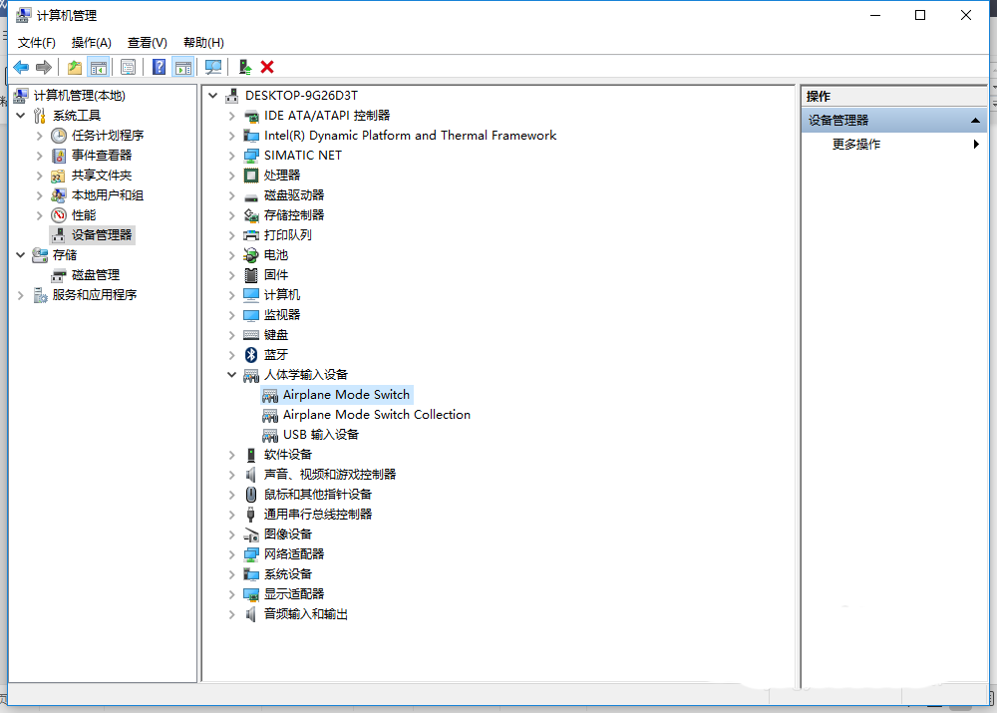Click the 固件 firmware chip icon
997x713 pixels.
[251, 275]
